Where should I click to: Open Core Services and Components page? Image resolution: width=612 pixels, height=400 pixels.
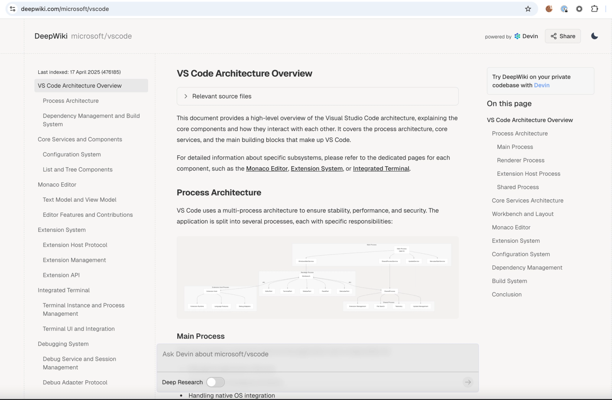coord(80,139)
